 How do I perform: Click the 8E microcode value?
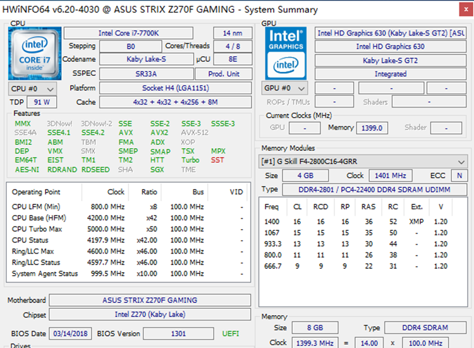[233, 59]
